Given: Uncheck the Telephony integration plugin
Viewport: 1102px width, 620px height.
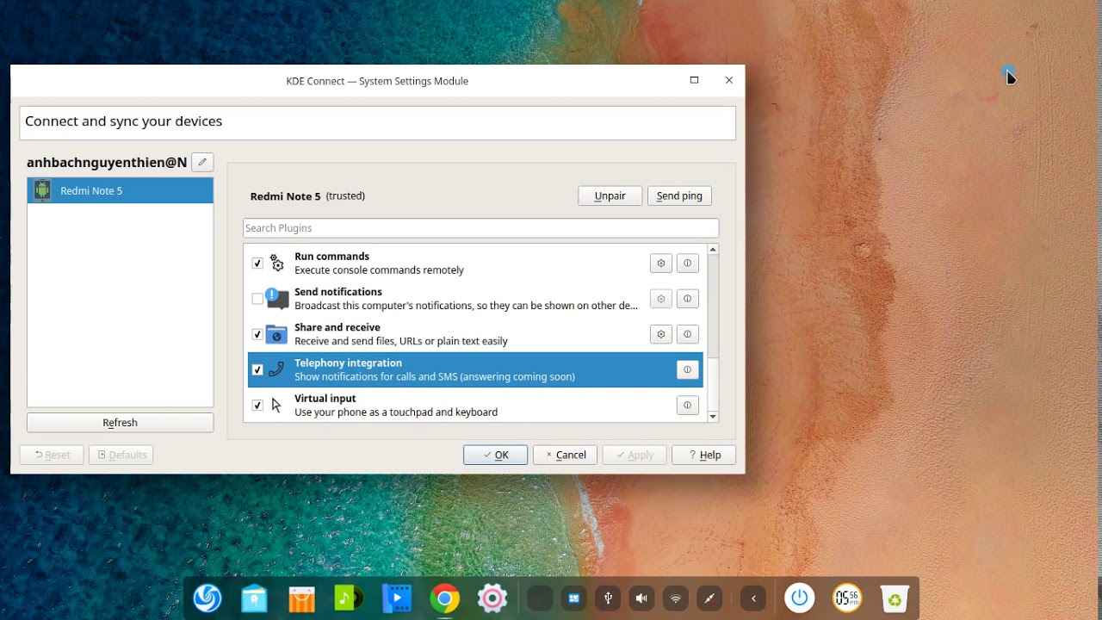Looking at the screenshot, I should 257,369.
